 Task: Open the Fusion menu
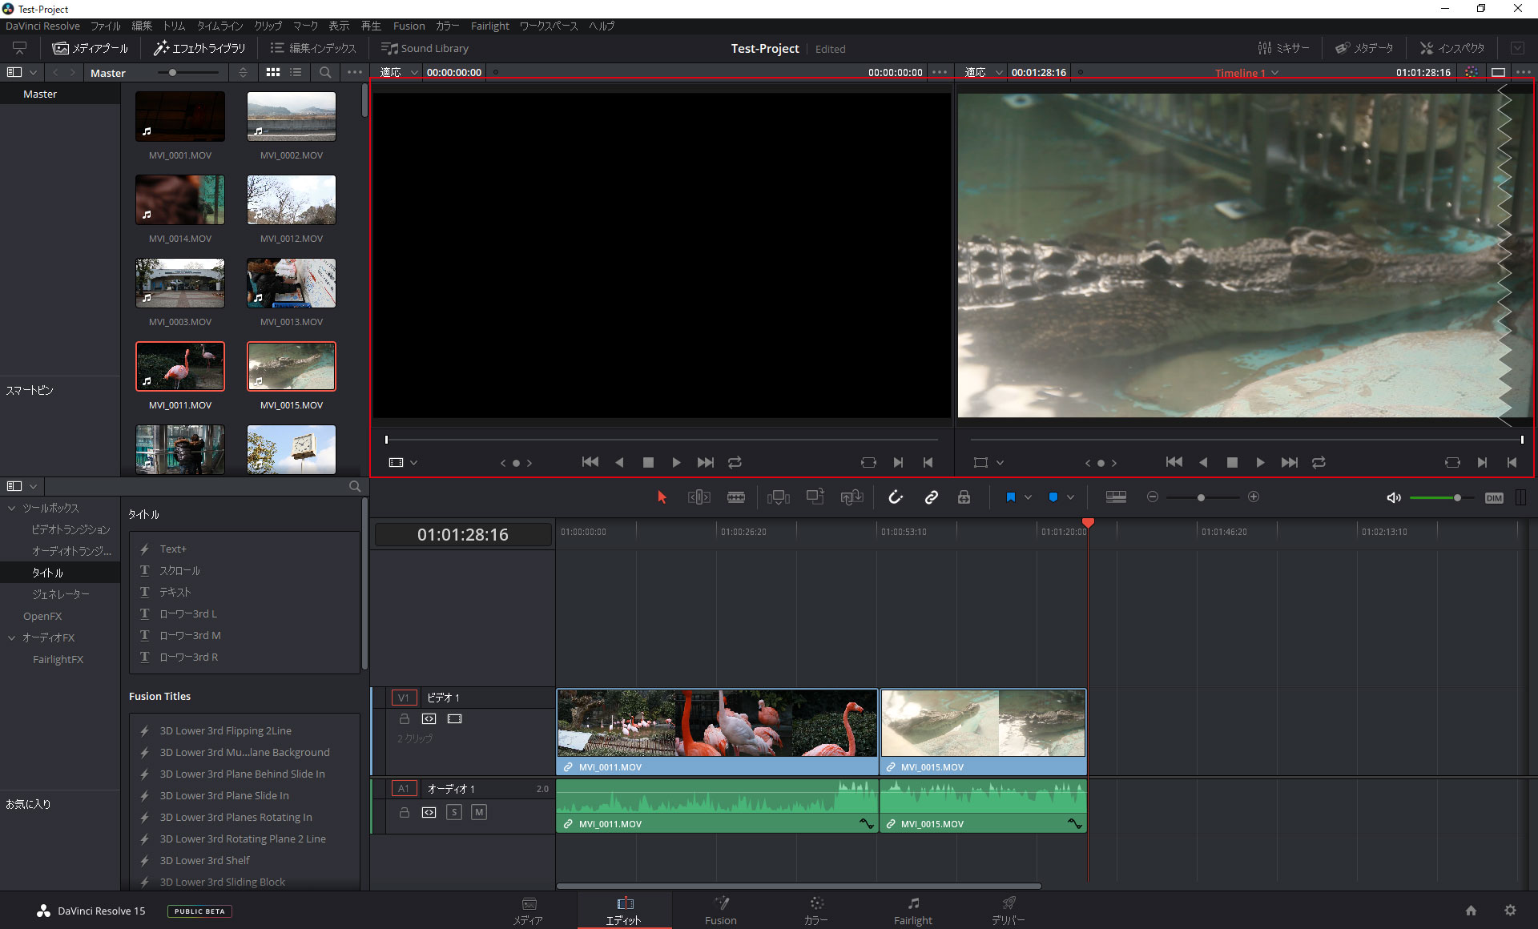(409, 26)
